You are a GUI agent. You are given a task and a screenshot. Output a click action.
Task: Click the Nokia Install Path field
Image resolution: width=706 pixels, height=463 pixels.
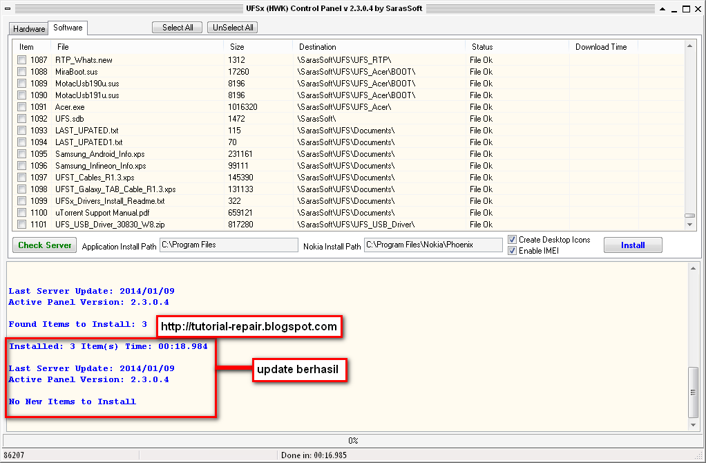pyautogui.click(x=433, y=245)
